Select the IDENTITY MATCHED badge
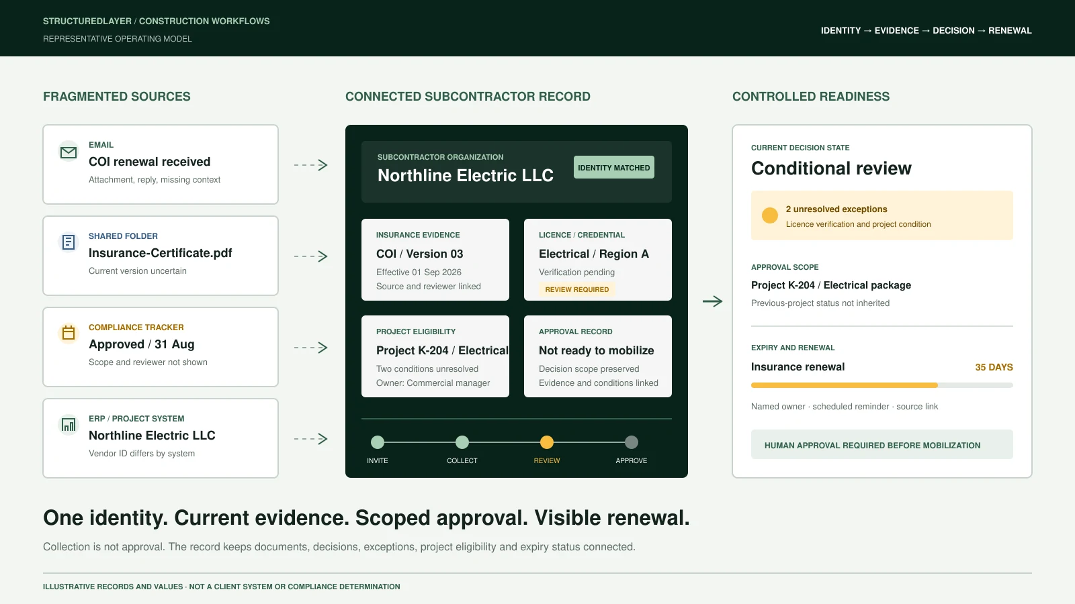 (x=614, y=168)
